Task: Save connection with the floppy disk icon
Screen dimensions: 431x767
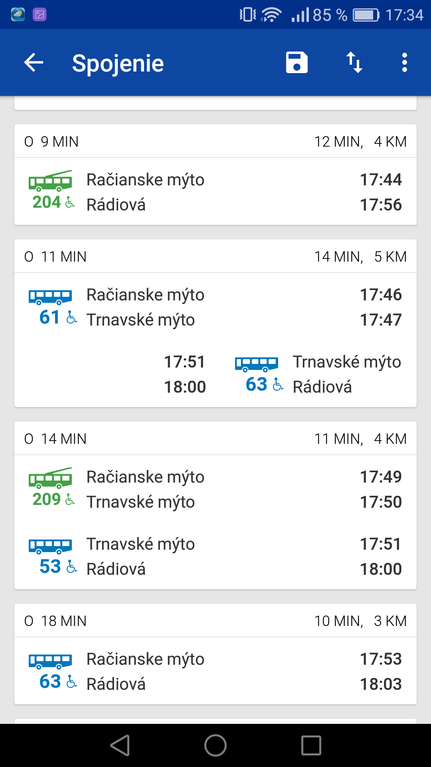Action: coord(297,63)
